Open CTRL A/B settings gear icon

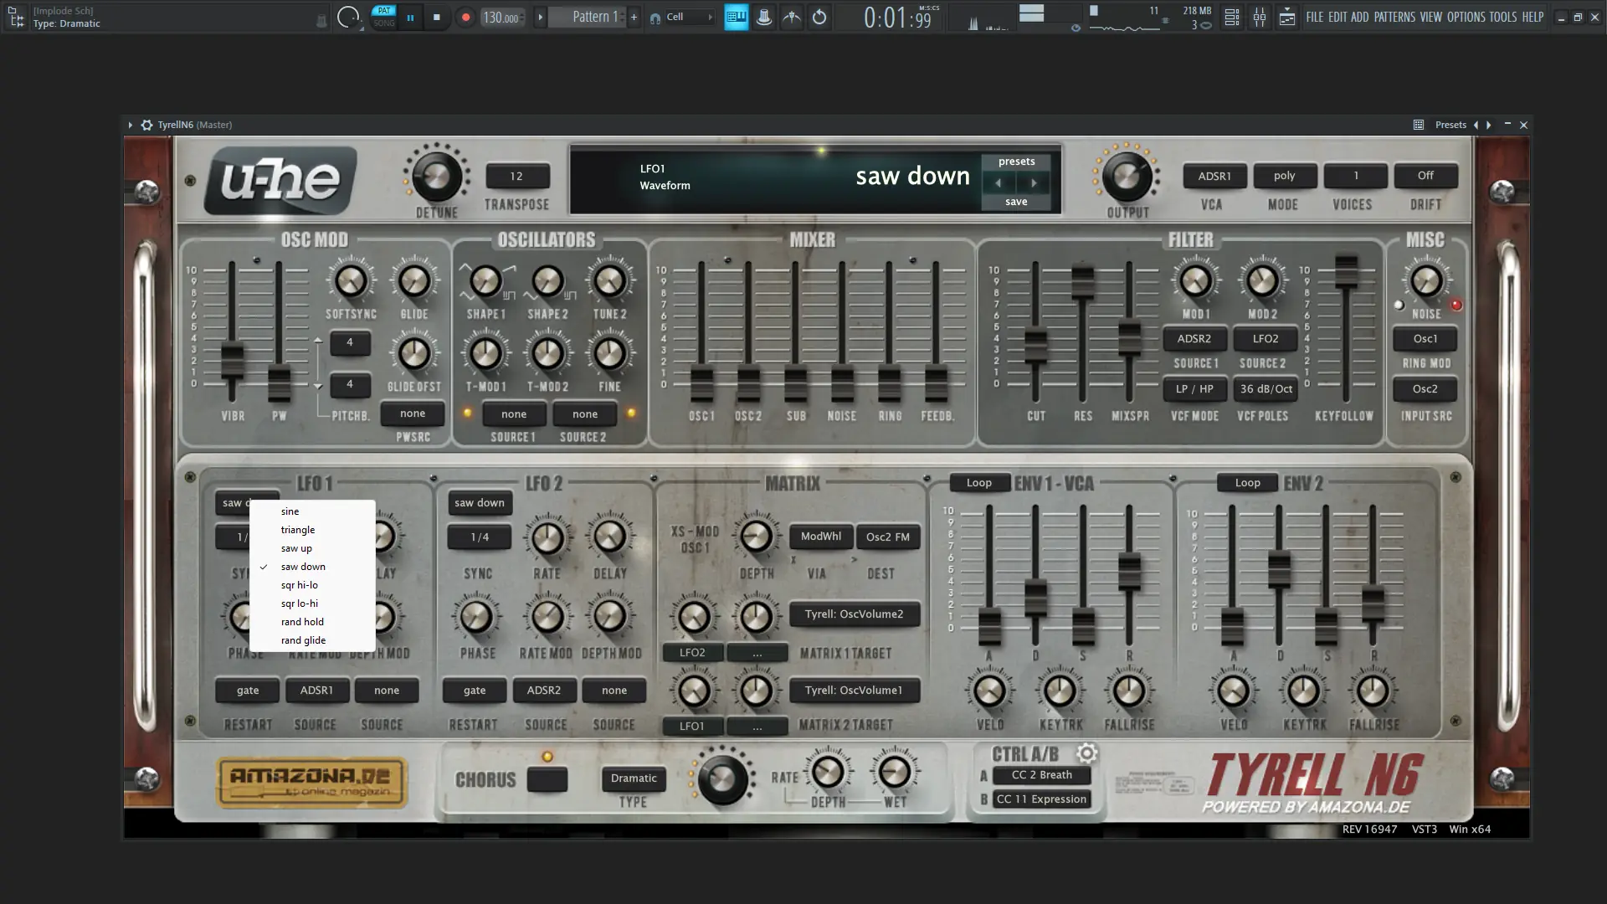(x=1086, y=753)
